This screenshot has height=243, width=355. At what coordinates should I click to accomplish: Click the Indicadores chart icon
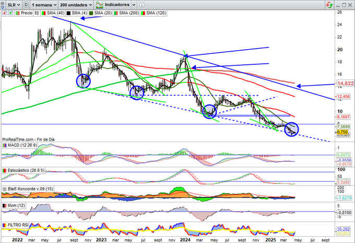point(99,5)
